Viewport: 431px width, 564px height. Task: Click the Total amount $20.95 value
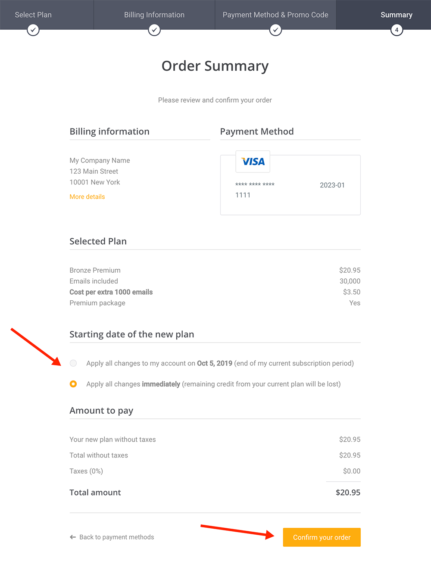pos(348,492)
